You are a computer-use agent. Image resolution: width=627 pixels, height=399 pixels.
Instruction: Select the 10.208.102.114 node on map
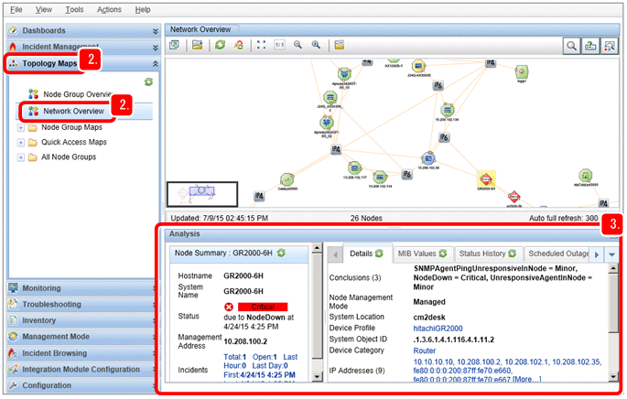pos(380,177)
